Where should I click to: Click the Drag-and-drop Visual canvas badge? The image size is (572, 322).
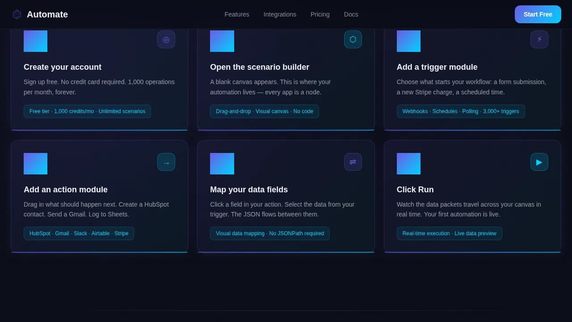coord(265,111)
